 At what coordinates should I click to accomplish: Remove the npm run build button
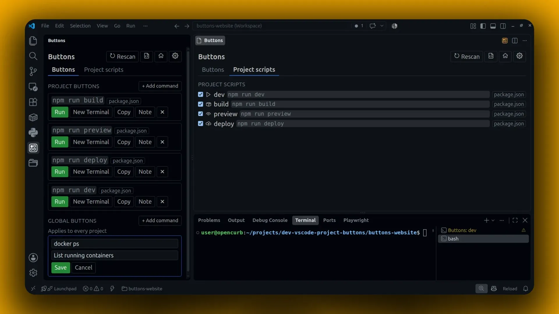162,112
